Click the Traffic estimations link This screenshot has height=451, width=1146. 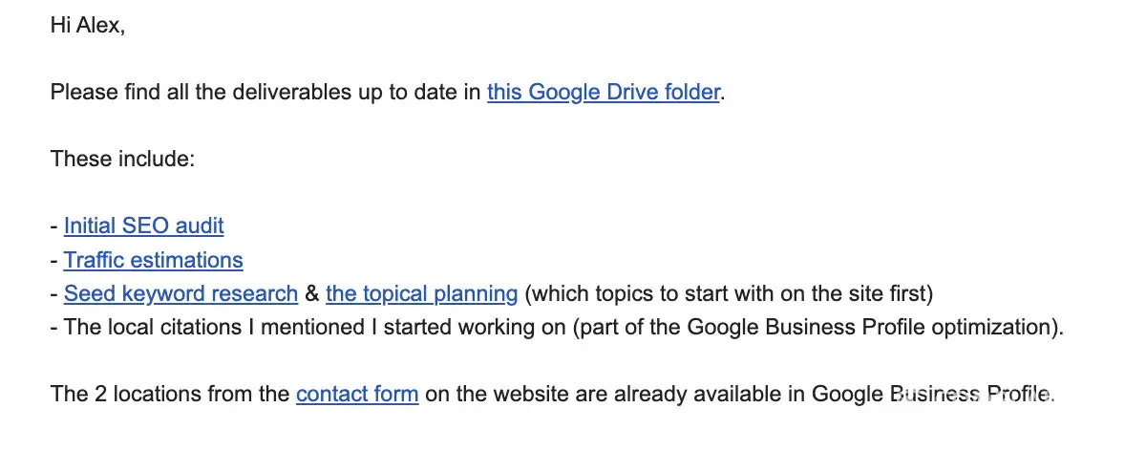coord(153,260)
